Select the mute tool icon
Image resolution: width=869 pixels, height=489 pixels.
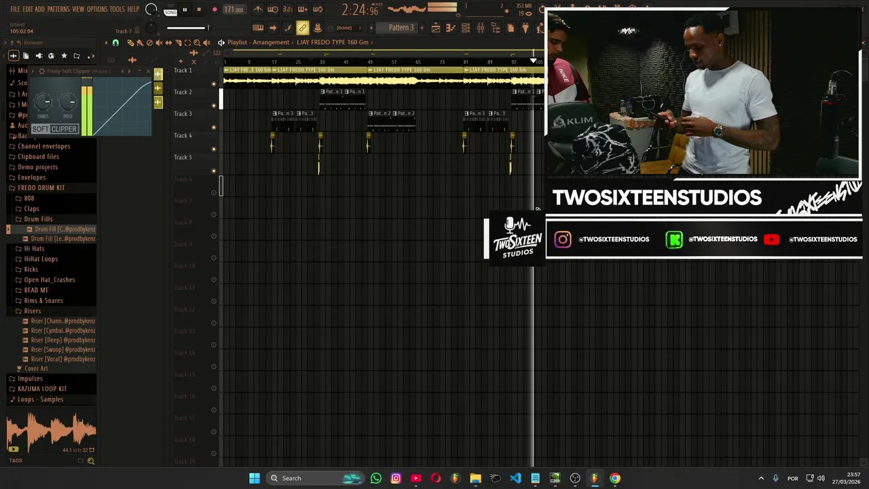pyautogui.click(x=159, y=43)
